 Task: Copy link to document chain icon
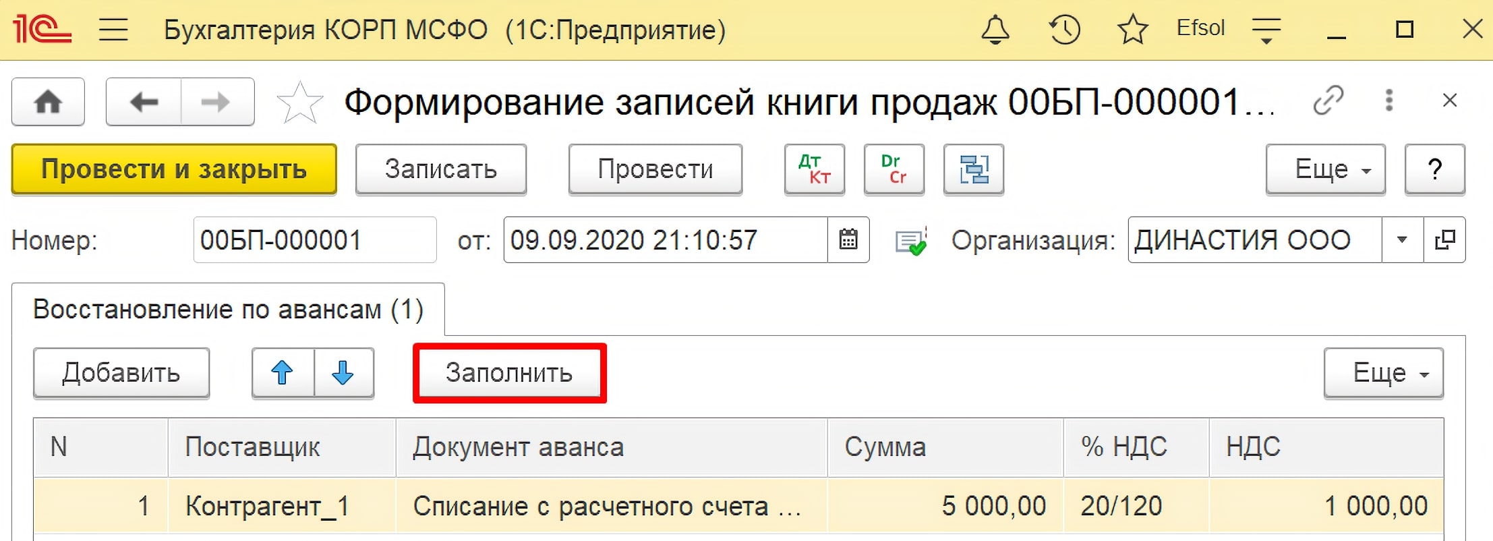click(1328, 101)
